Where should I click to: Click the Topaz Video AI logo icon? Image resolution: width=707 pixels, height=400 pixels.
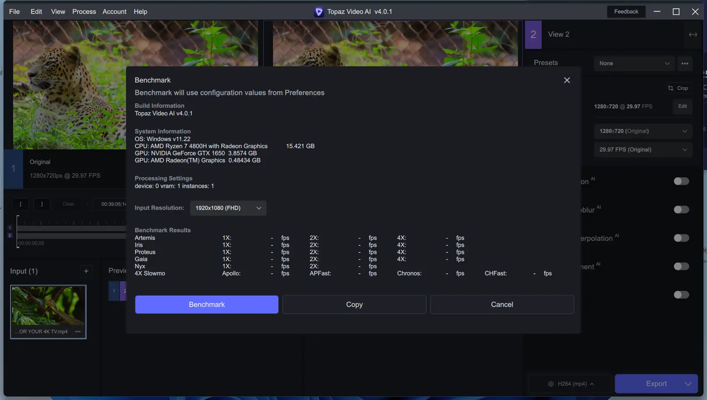click(319, 12)
